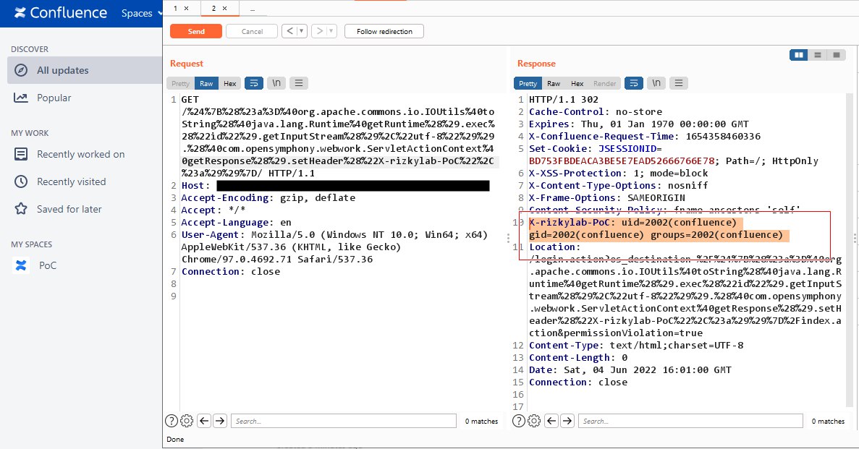Click the Recently visited clock icon
This screenshot has height=449, width=859.
[21, 181]
